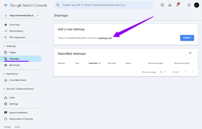Click the Core Web Vitals gauge icon

click(6, 80)
